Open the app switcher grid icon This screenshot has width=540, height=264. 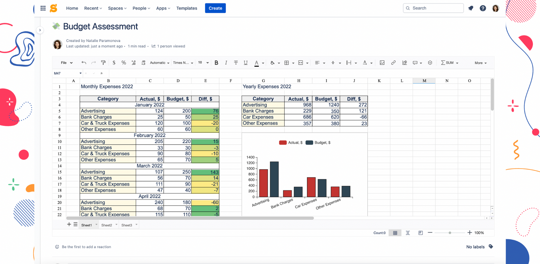(x=43, y=8)
